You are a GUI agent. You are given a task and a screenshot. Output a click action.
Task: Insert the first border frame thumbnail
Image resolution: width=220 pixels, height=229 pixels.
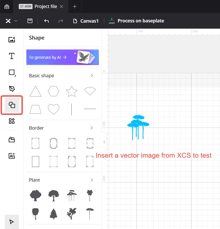[x=35, y=143]
